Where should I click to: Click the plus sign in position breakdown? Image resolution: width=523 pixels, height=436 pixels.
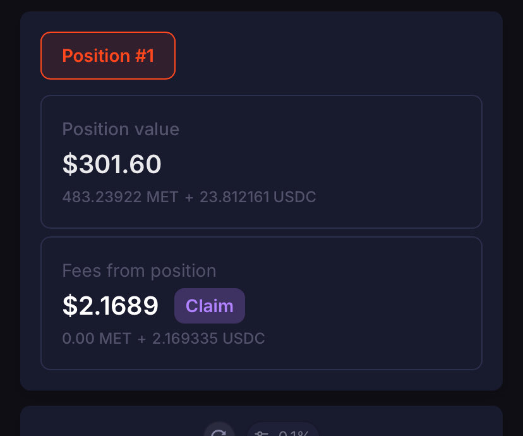(x=189, y=197)
